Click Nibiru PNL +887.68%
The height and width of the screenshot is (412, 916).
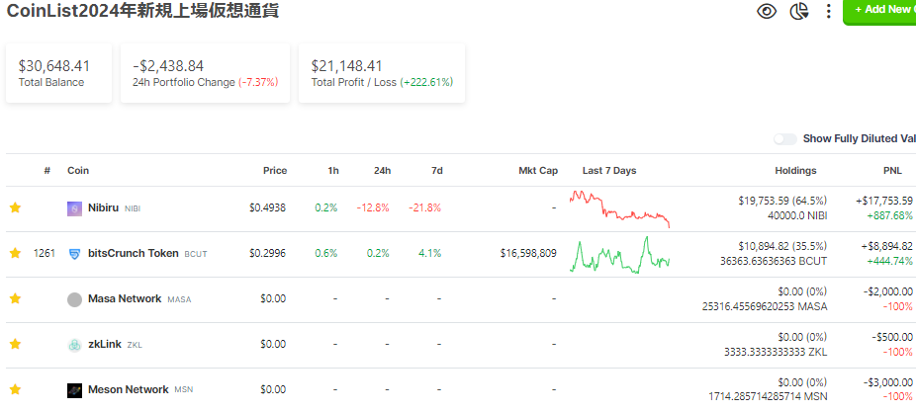[x=891, y=215]
